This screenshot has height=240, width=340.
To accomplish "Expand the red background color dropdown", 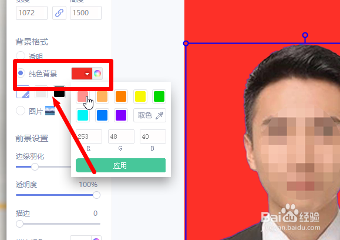I will click(82, 74).
